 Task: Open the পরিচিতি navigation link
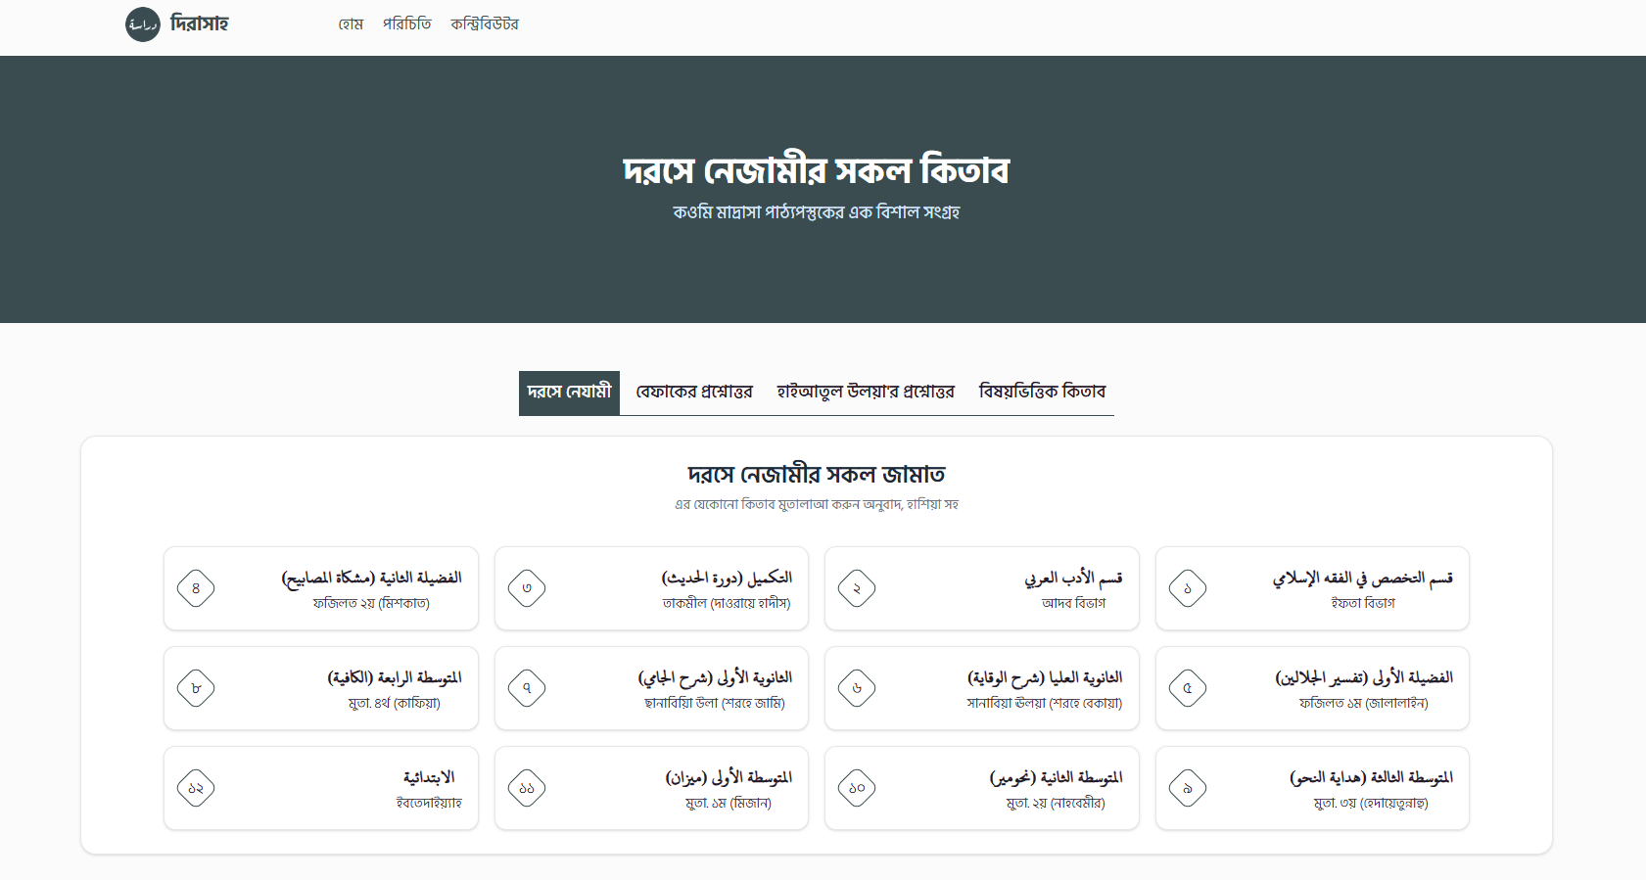[406, 24]
